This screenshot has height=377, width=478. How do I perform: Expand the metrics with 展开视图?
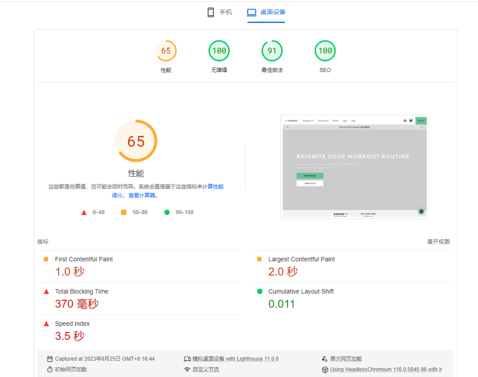[x=438, y=242]
